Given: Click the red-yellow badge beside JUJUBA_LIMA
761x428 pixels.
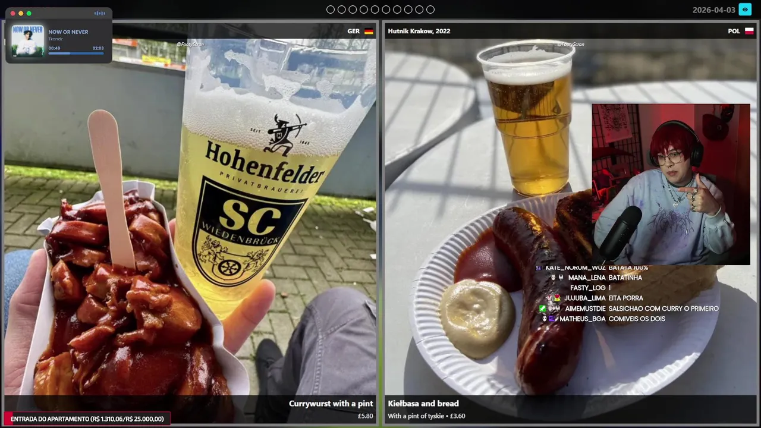Looking at the screenshot, I should point(557,298).
